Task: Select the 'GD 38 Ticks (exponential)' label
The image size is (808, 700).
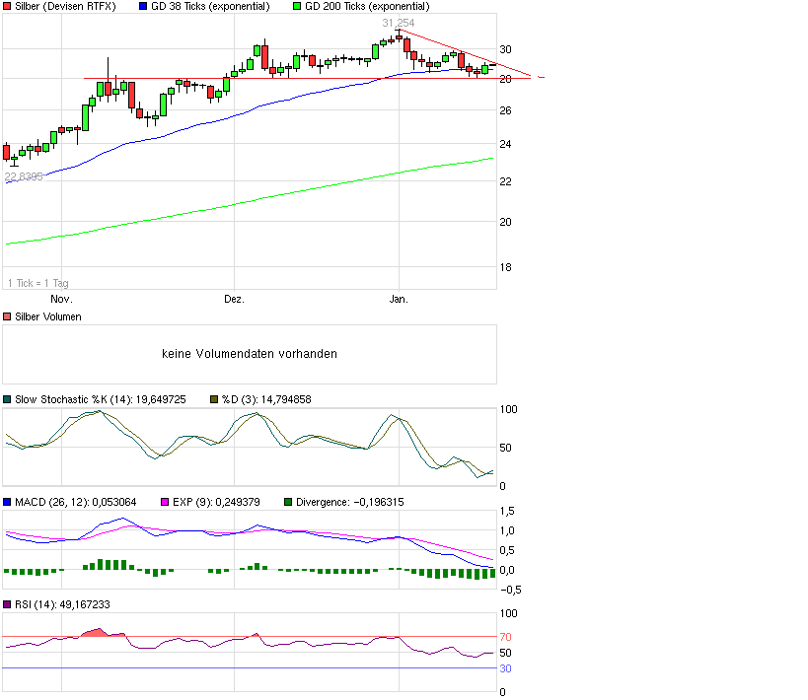Action: tap(210, 7)
